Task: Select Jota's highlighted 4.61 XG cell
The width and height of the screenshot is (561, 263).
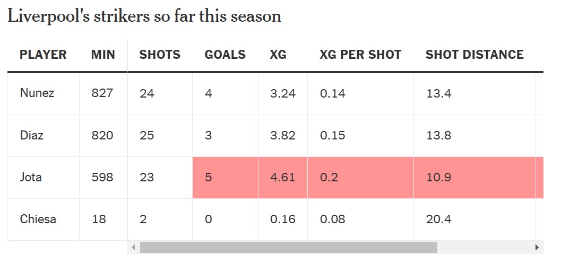Action: click(x=282, y=177)
